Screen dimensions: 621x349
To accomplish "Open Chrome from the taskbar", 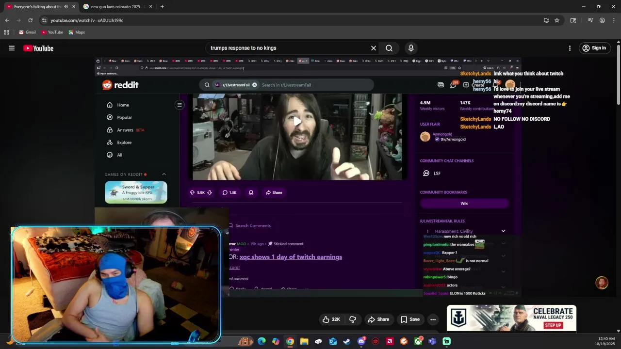I will [x=290, y=341].
